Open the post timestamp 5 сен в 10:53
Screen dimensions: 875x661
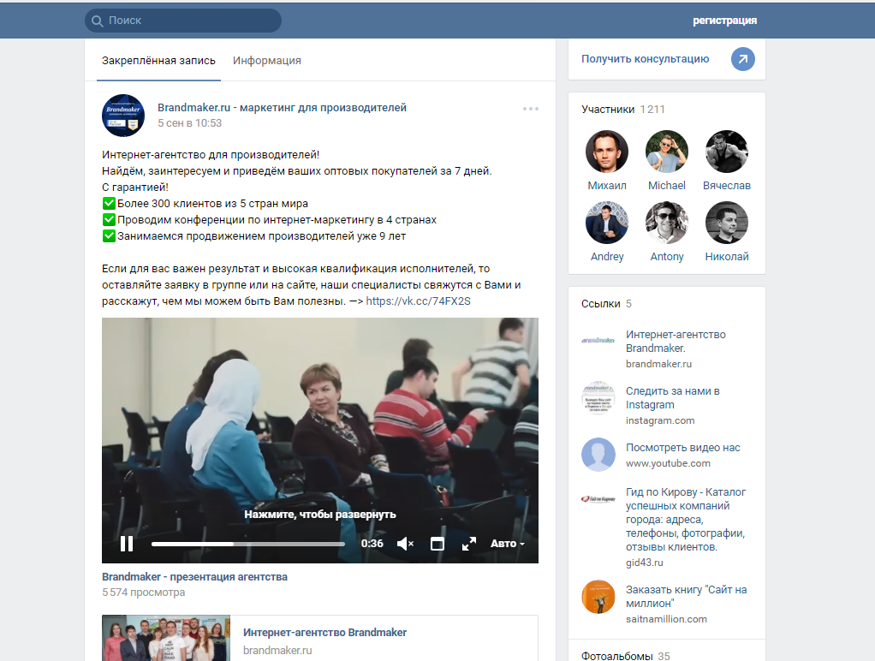click(x=190, y=123)
